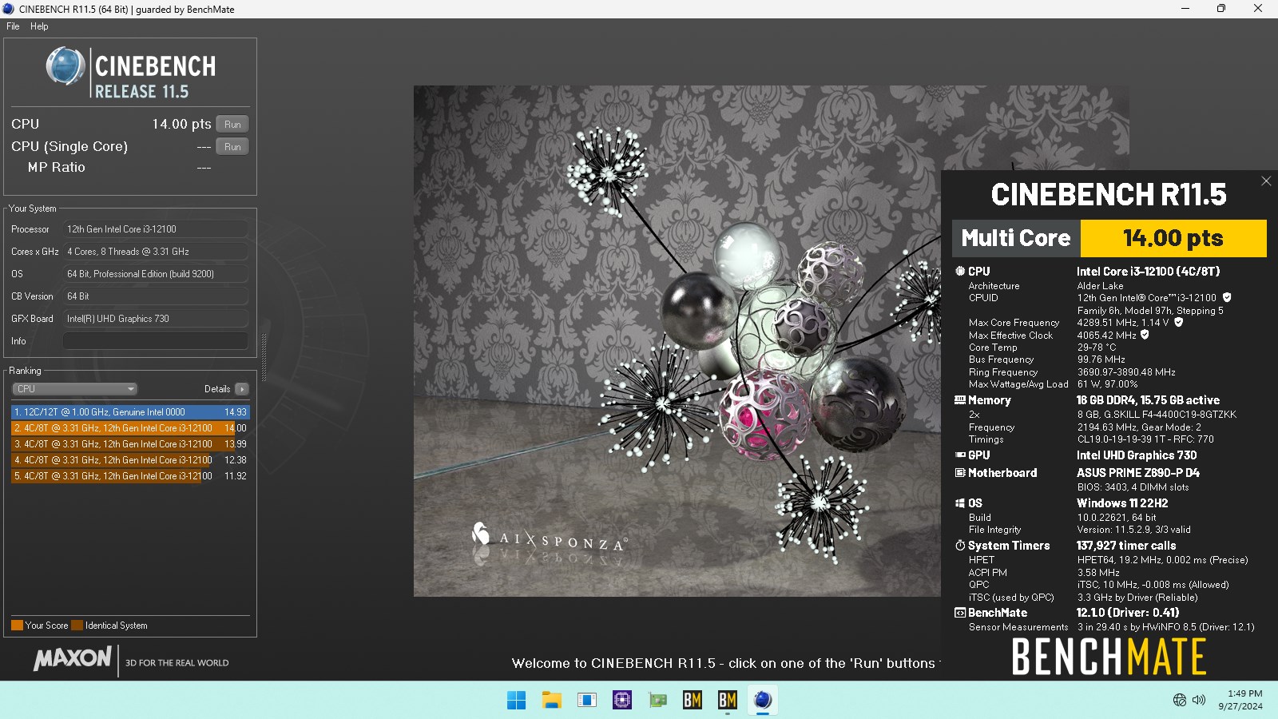Open the purple CPU chip app in taskbar
1278x719 pixels.
click(622, 701)
